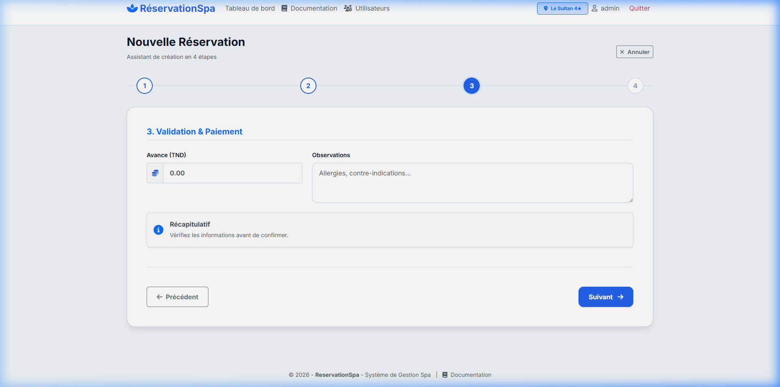
Task: Click the 'Avance (TND)' label
Action: coord(166,155)
